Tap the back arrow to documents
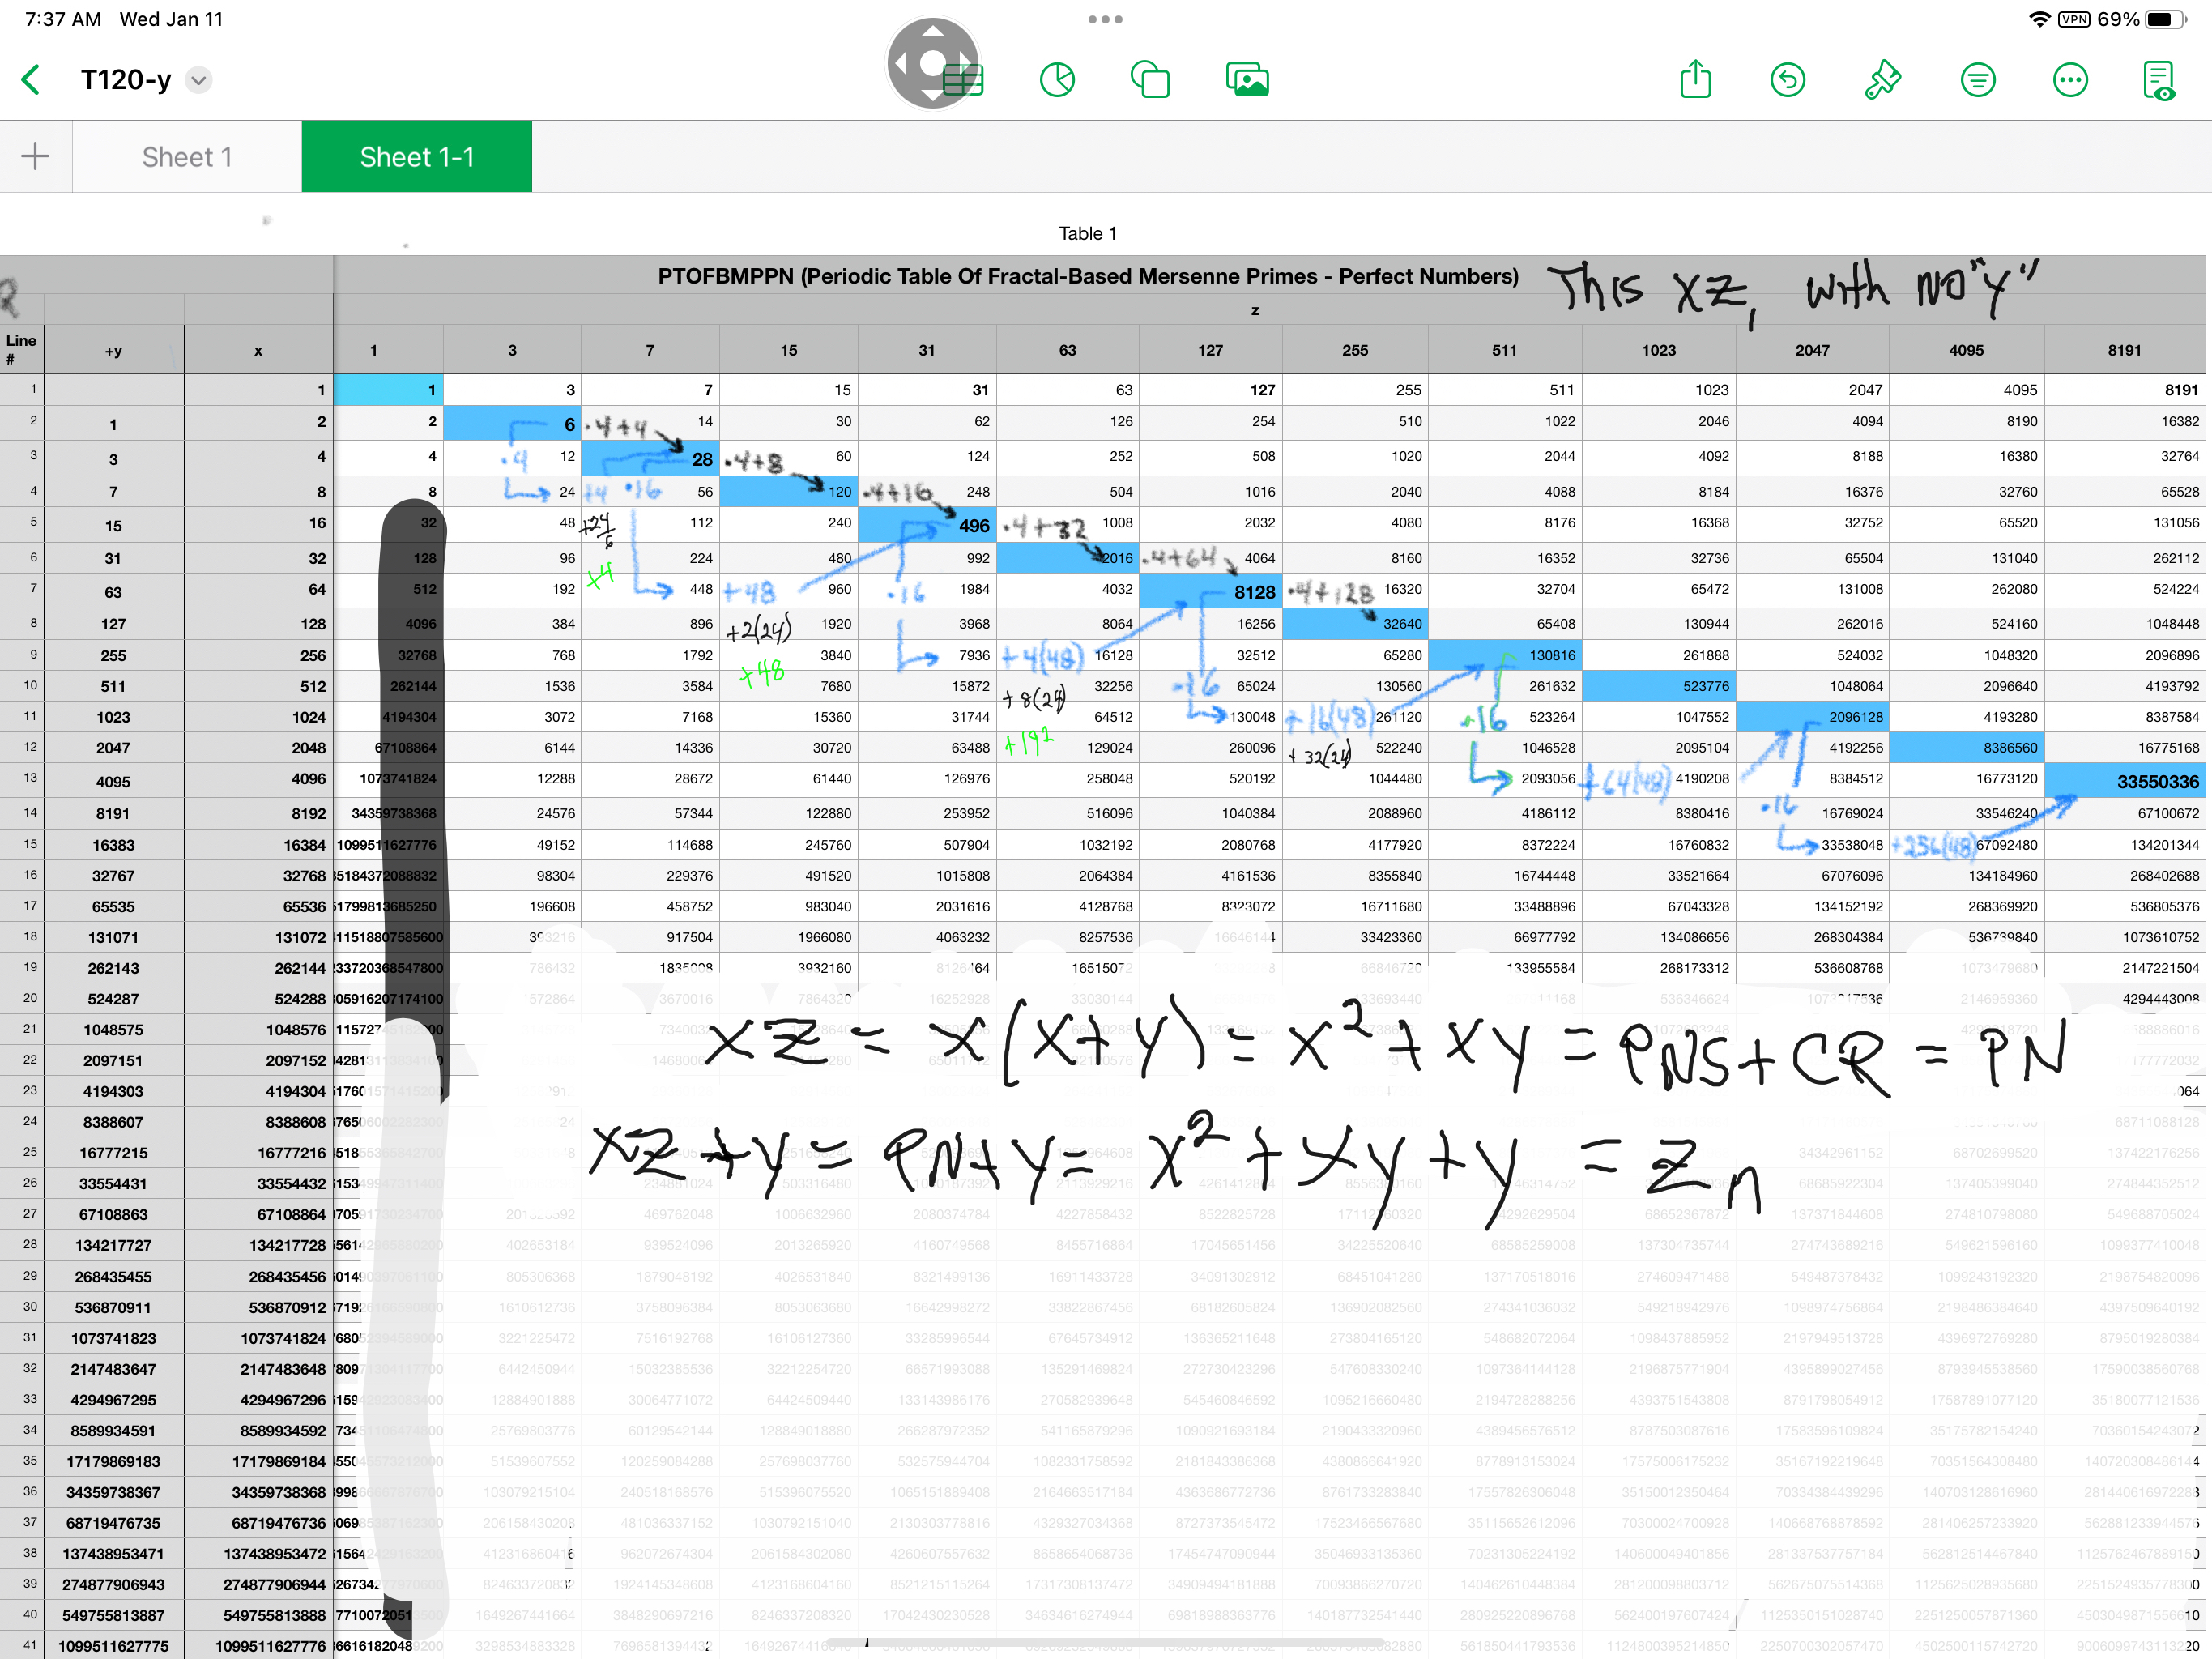The image size is (2212, 1659). [32, 79]
